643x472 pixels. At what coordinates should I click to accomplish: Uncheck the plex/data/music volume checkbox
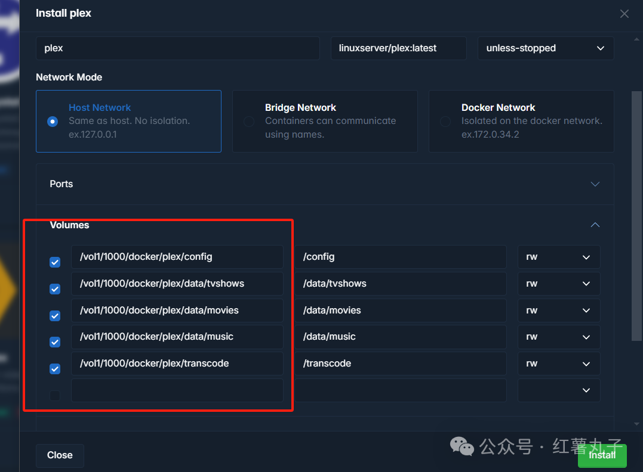[55, 342]
